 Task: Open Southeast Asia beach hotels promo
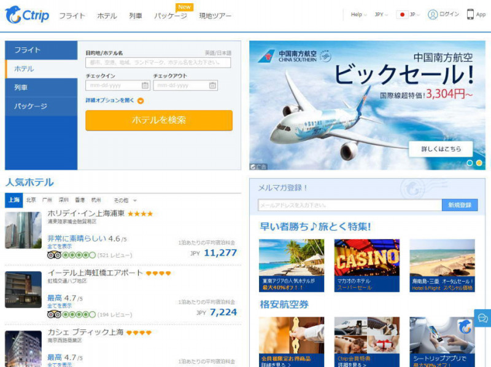tap(292, 266)
